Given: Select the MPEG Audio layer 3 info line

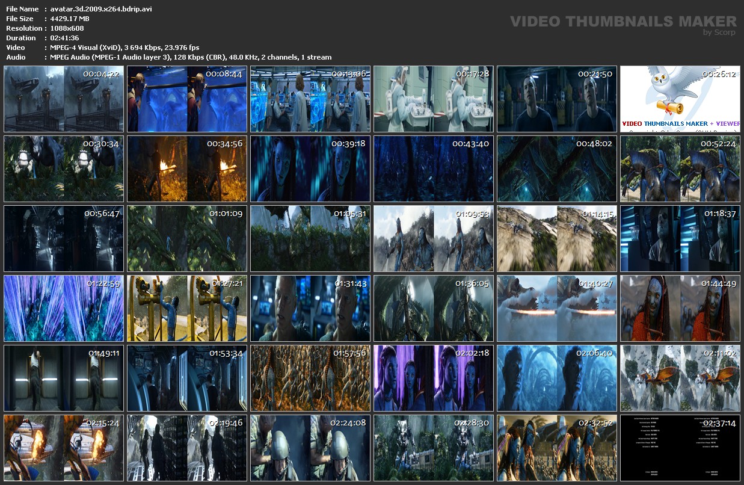Looking at the screenshot, I should click(x=191, y=57).
